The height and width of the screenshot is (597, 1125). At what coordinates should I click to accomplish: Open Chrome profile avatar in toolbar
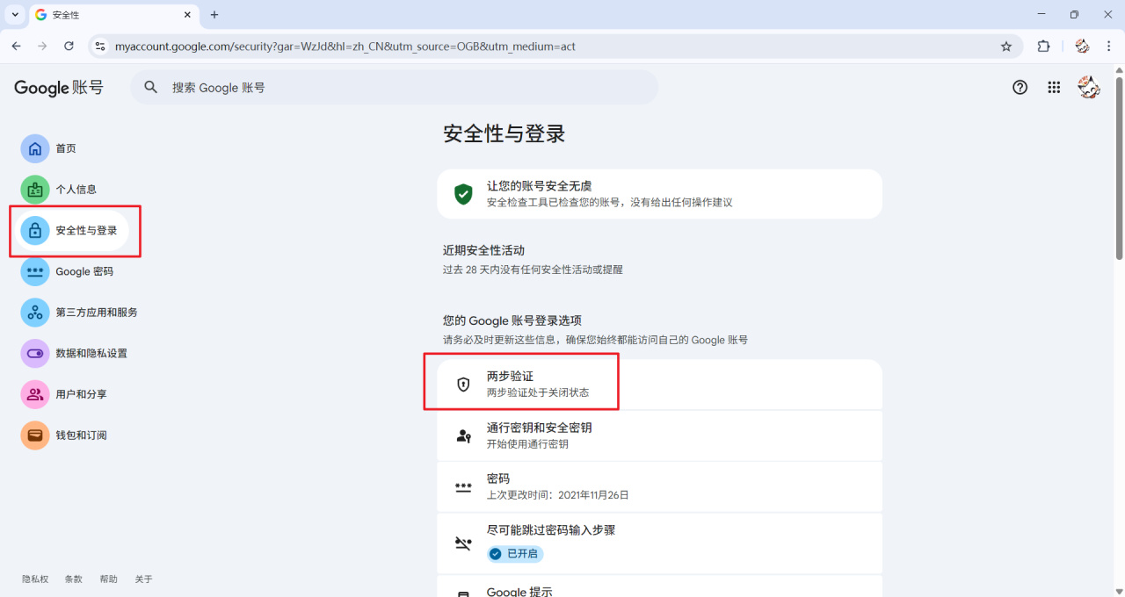tap(1082, 47)
